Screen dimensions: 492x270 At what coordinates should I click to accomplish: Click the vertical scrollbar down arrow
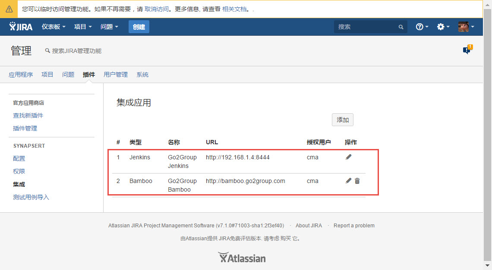click(487, 266)
